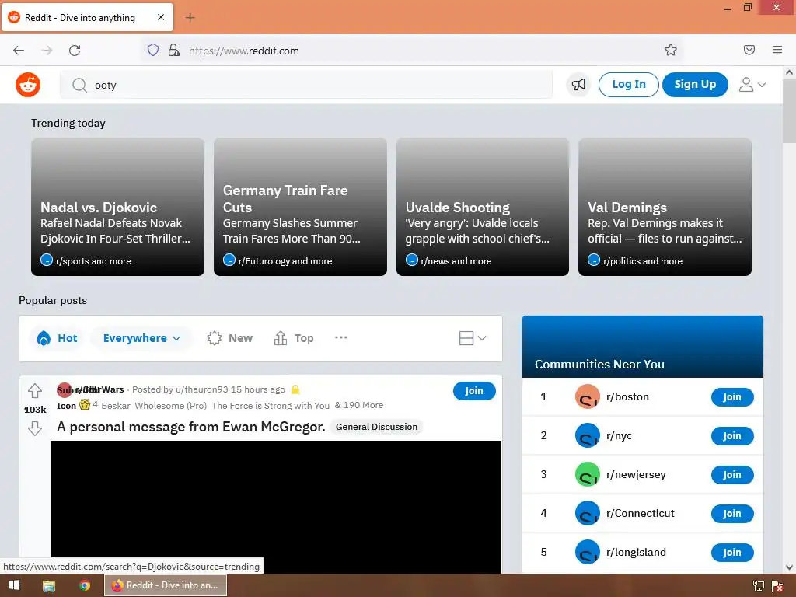Image resolution: width=796 pixels, height=597 pixels.
Task: Open the r/boston community
Action: 627,397
